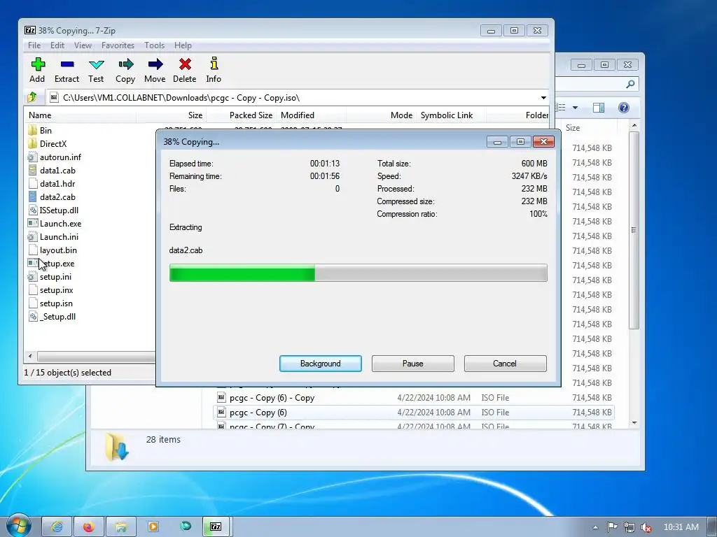Select the data1.hdr file
Screen dimensions: 717x537
pos(52,184)
